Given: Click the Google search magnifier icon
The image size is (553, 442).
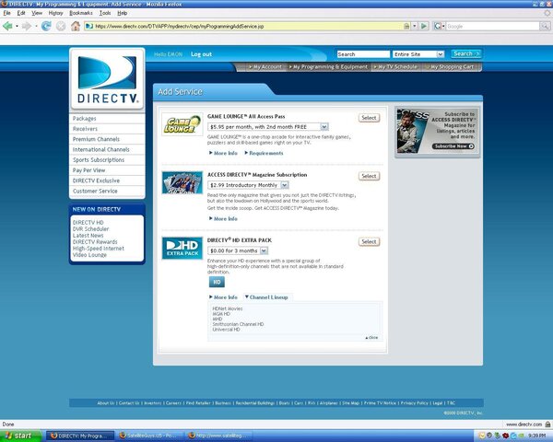Looking at the screenshot, I should (x=545, y=26).
